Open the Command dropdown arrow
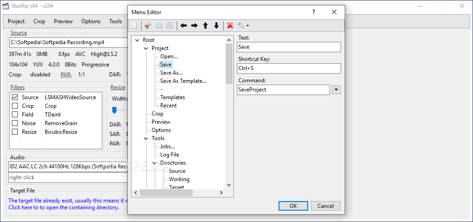Viewport: 473px width, 222px height. 336,90
